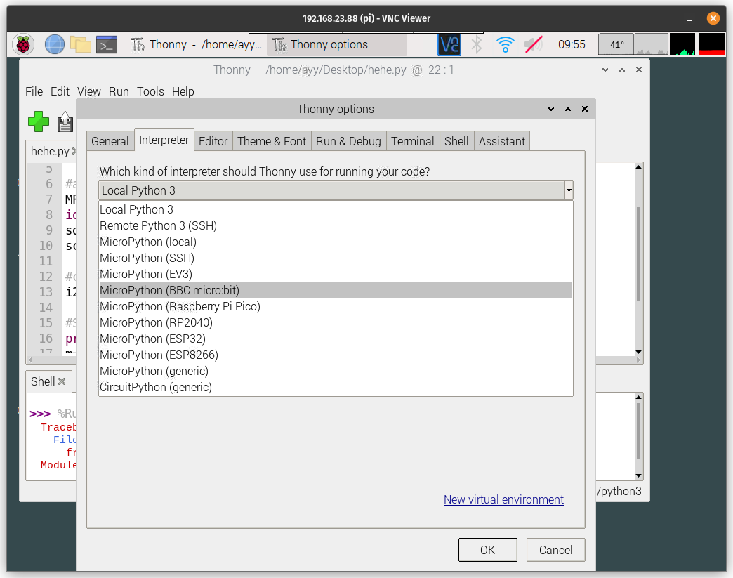
Task: Open the Assistant options tab
Action: point(501,141)
